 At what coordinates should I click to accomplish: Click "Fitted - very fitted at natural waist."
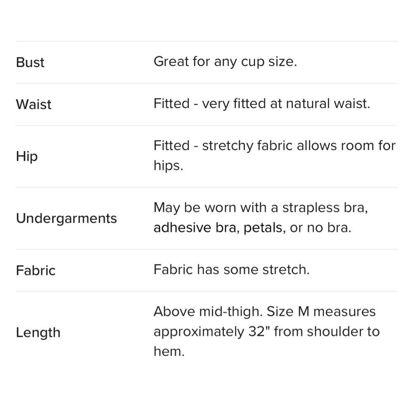[262, 104]
